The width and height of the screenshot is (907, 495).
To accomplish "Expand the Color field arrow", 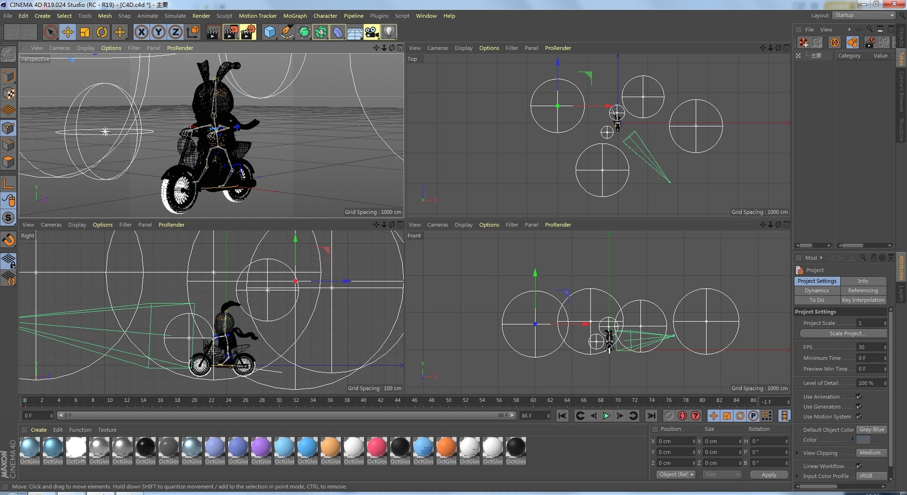I will click(x=853, y=439).
